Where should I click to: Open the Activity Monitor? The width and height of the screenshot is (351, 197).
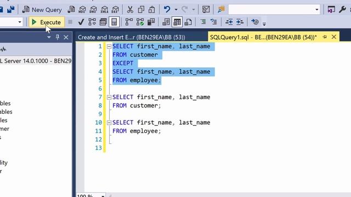[206, 9]
